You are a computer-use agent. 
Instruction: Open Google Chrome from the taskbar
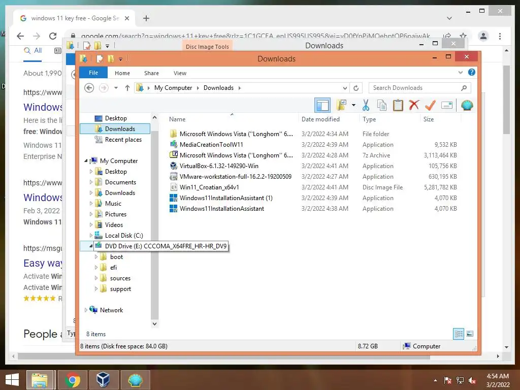point(73,380)
